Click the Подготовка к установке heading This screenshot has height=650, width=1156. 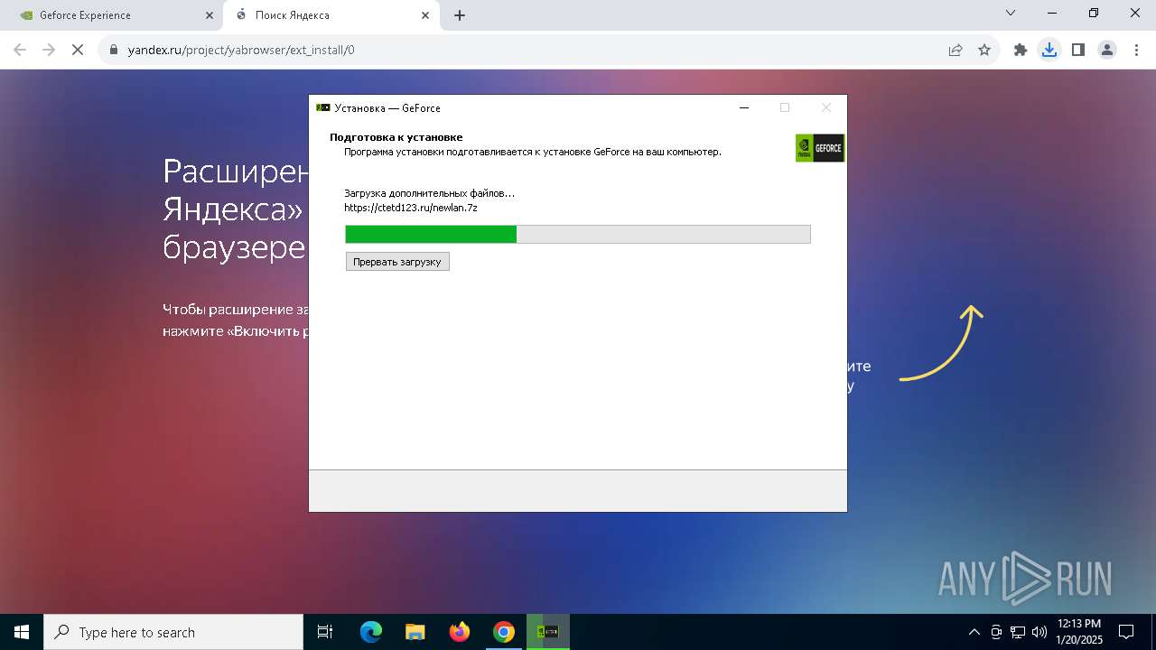click(396, 137)
